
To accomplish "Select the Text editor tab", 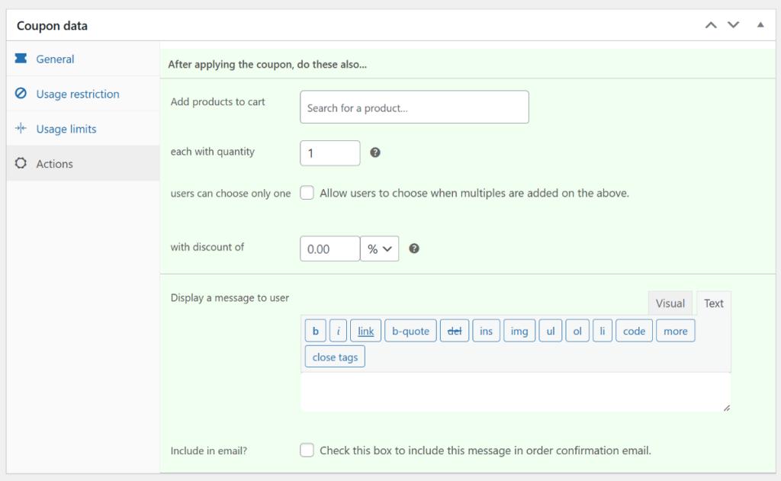I will click(714, 303).
